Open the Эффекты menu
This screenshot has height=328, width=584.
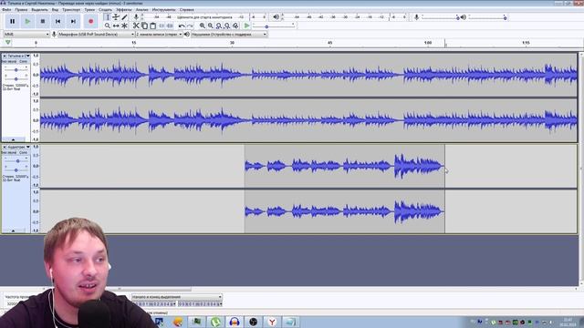124,10
